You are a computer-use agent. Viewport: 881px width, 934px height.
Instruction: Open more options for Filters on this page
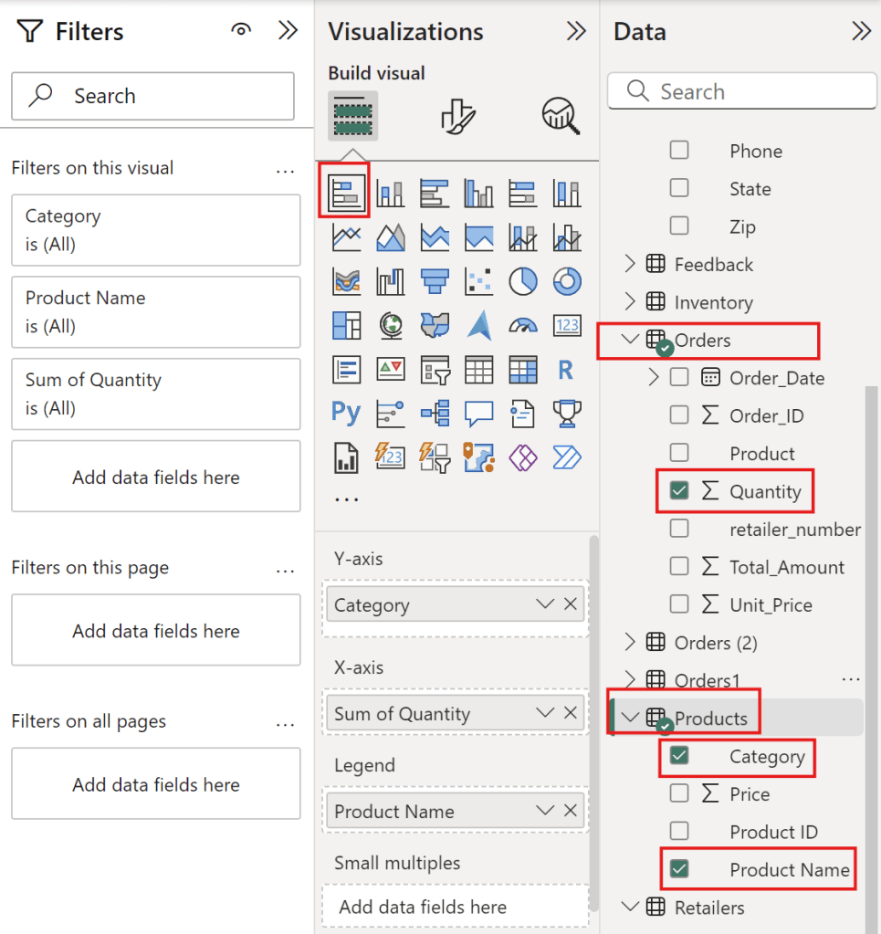286,569
